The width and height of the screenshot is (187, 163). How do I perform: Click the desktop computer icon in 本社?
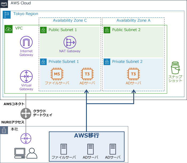[20, 153]
